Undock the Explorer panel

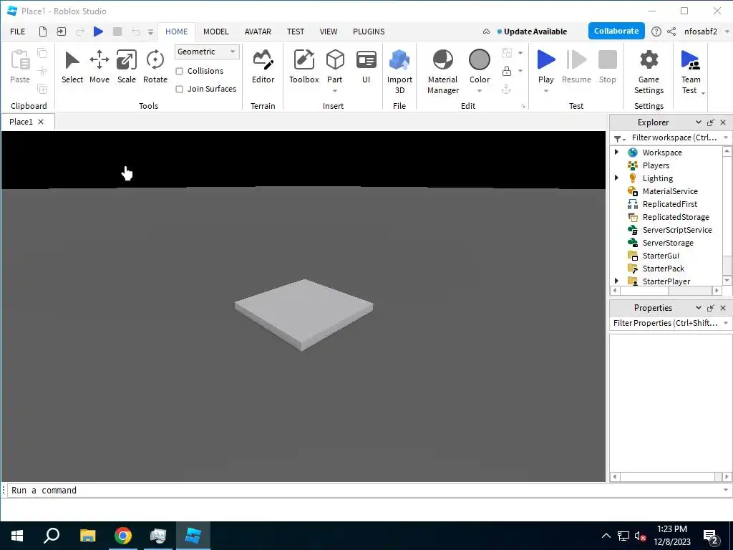click(711, 122)
